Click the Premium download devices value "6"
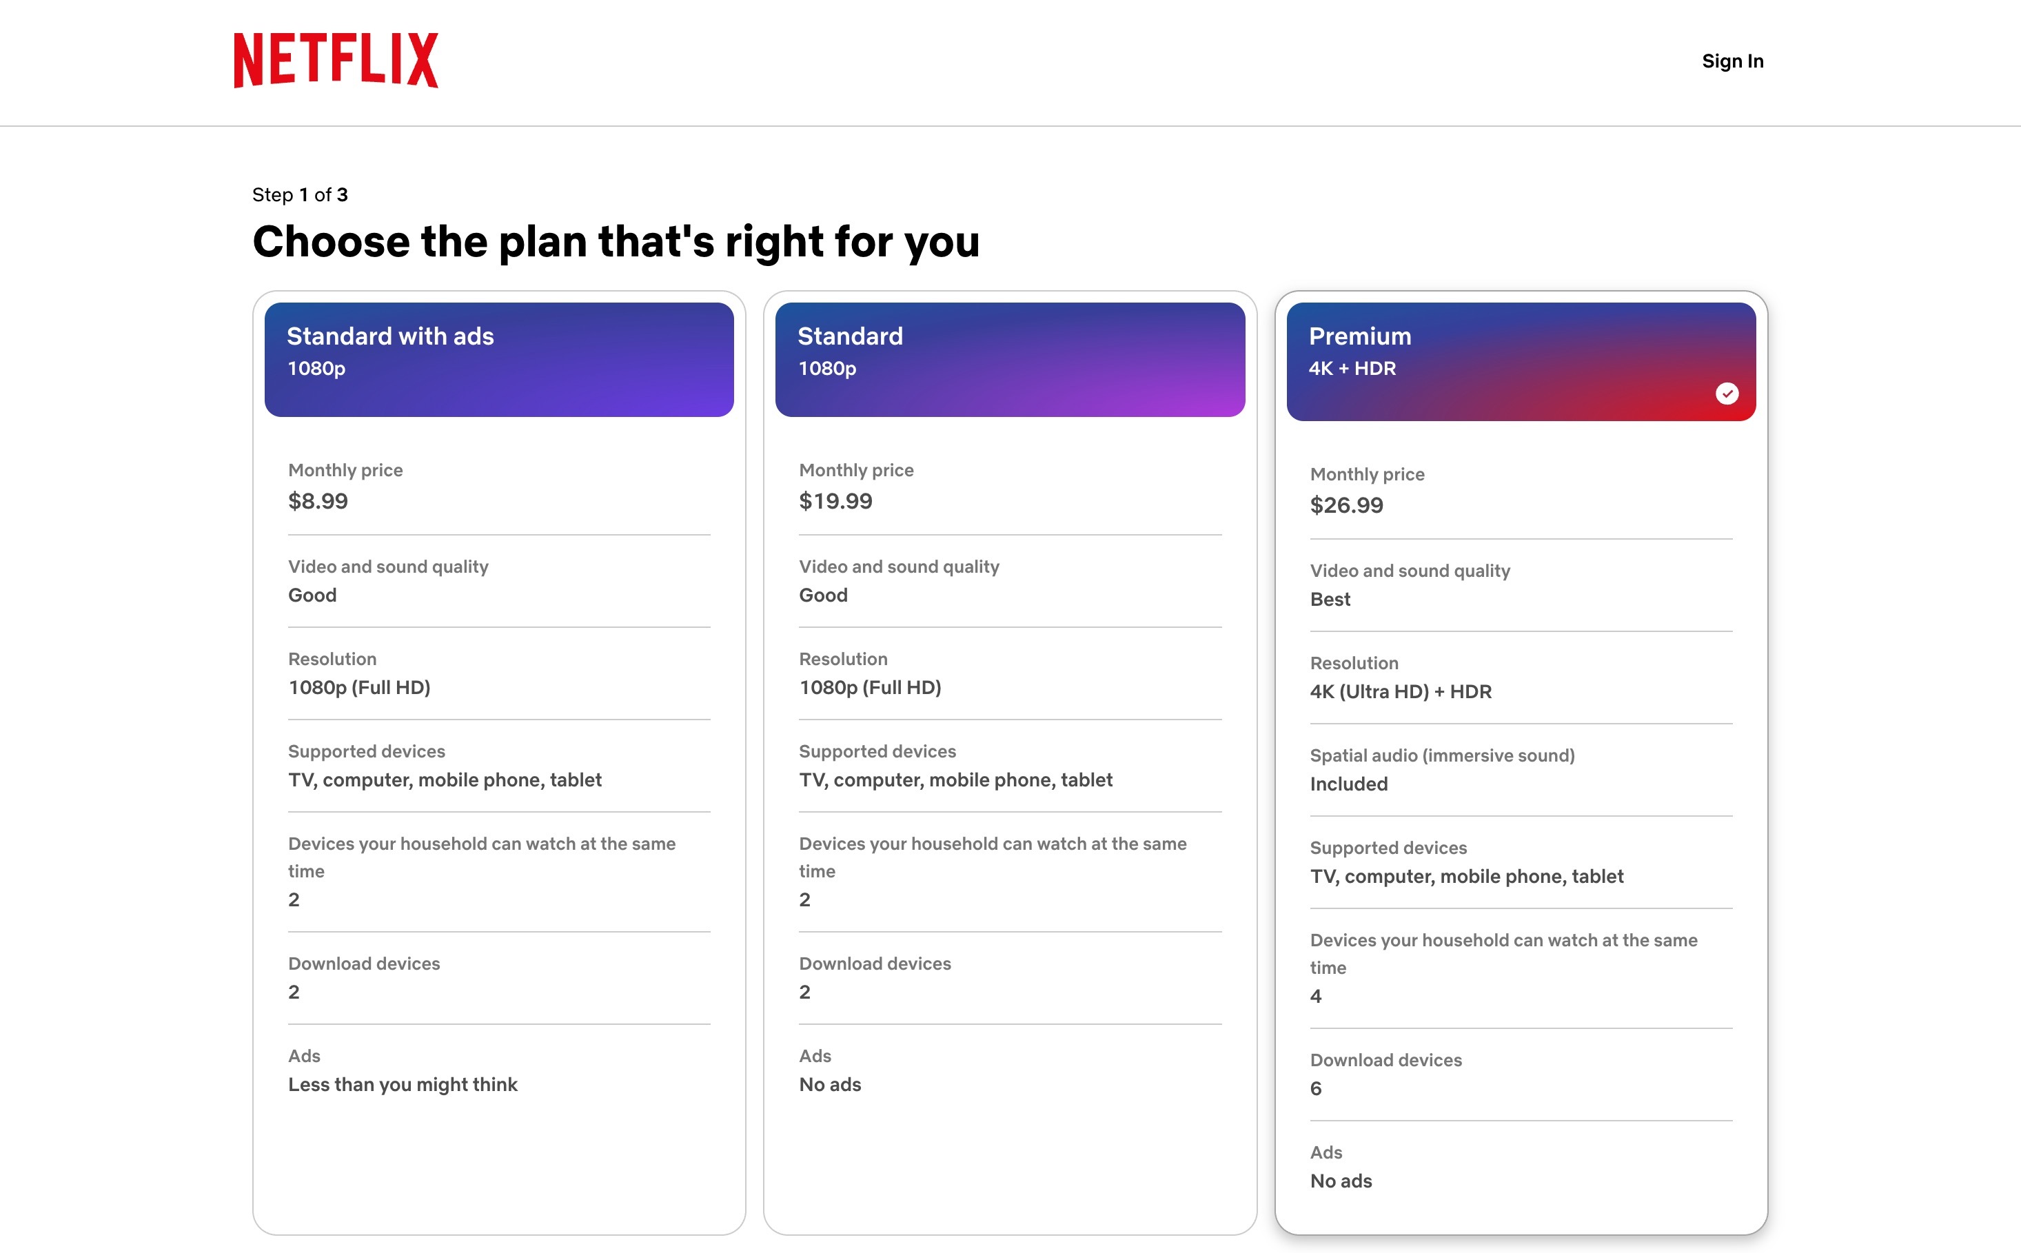This screenshot has height=1253, width=2021. pyautogui.click(x=1316, y=1089)
